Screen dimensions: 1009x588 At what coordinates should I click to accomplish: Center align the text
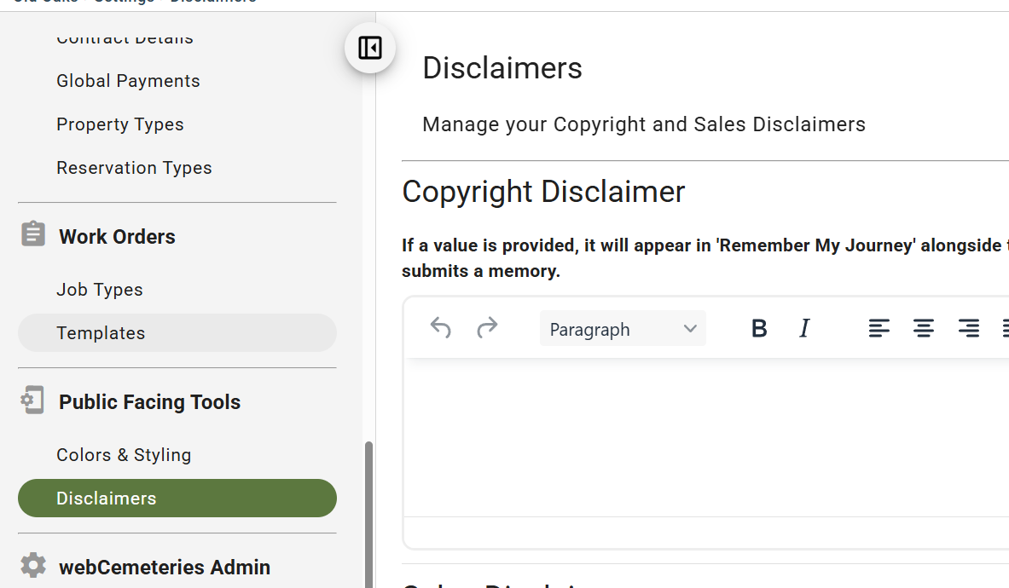click(x=924, y=328)
